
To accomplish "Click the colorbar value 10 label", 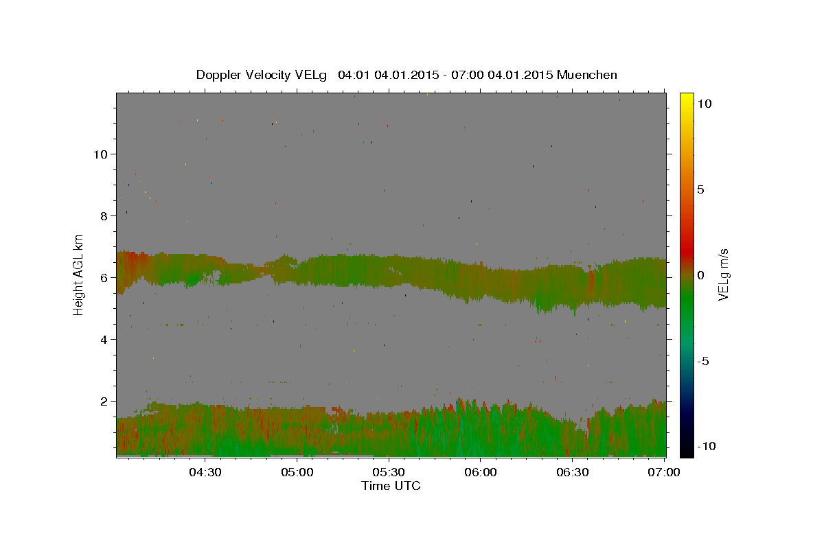I will pyautogui.click(x=705, y=104).
